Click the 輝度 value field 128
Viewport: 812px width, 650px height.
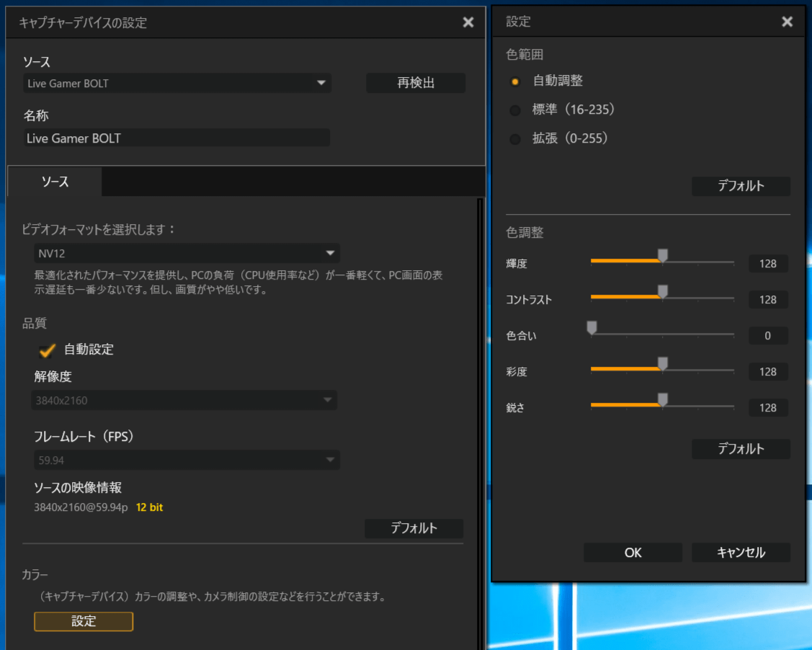pyautogui.click(x=768, y=264)
